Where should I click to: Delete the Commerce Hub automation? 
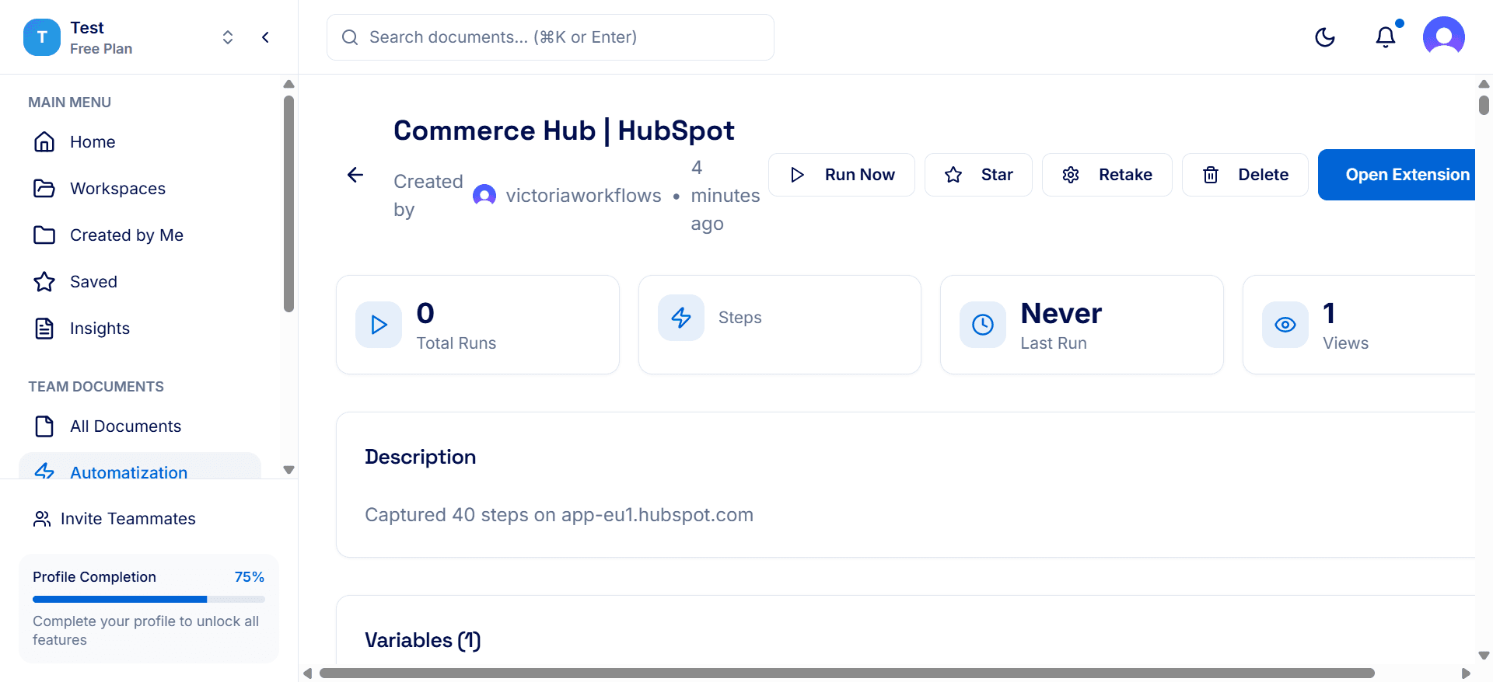(x=1245, y=175)
